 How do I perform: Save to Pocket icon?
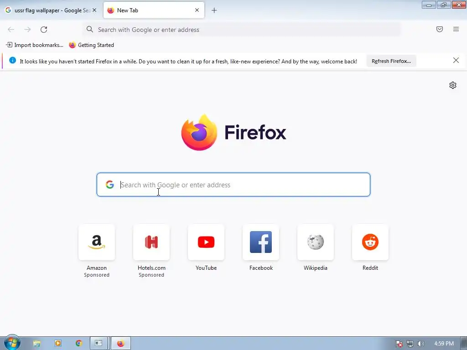(440, 29)
